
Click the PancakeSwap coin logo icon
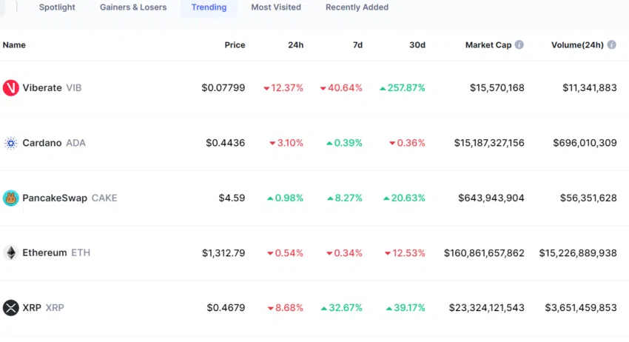pos(10,198)
